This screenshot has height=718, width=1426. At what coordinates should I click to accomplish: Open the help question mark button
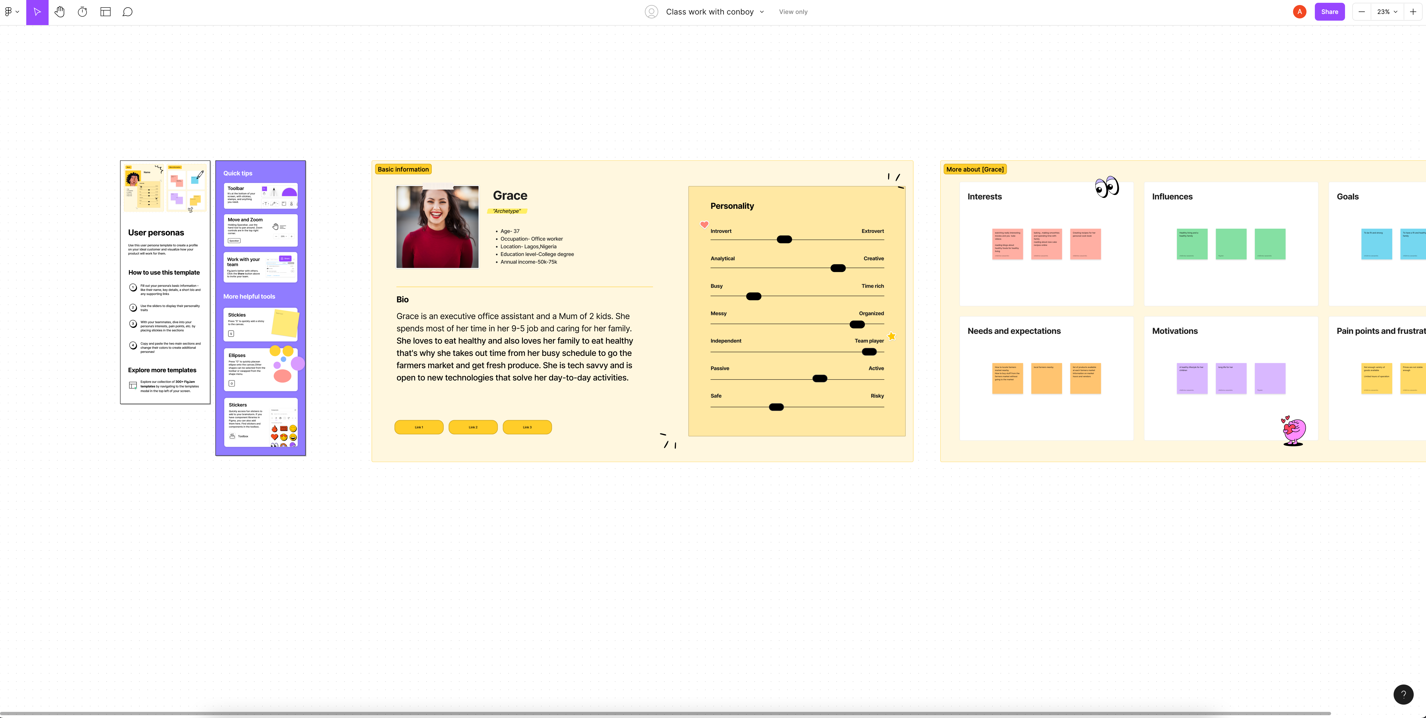[x=1403, y=694]
